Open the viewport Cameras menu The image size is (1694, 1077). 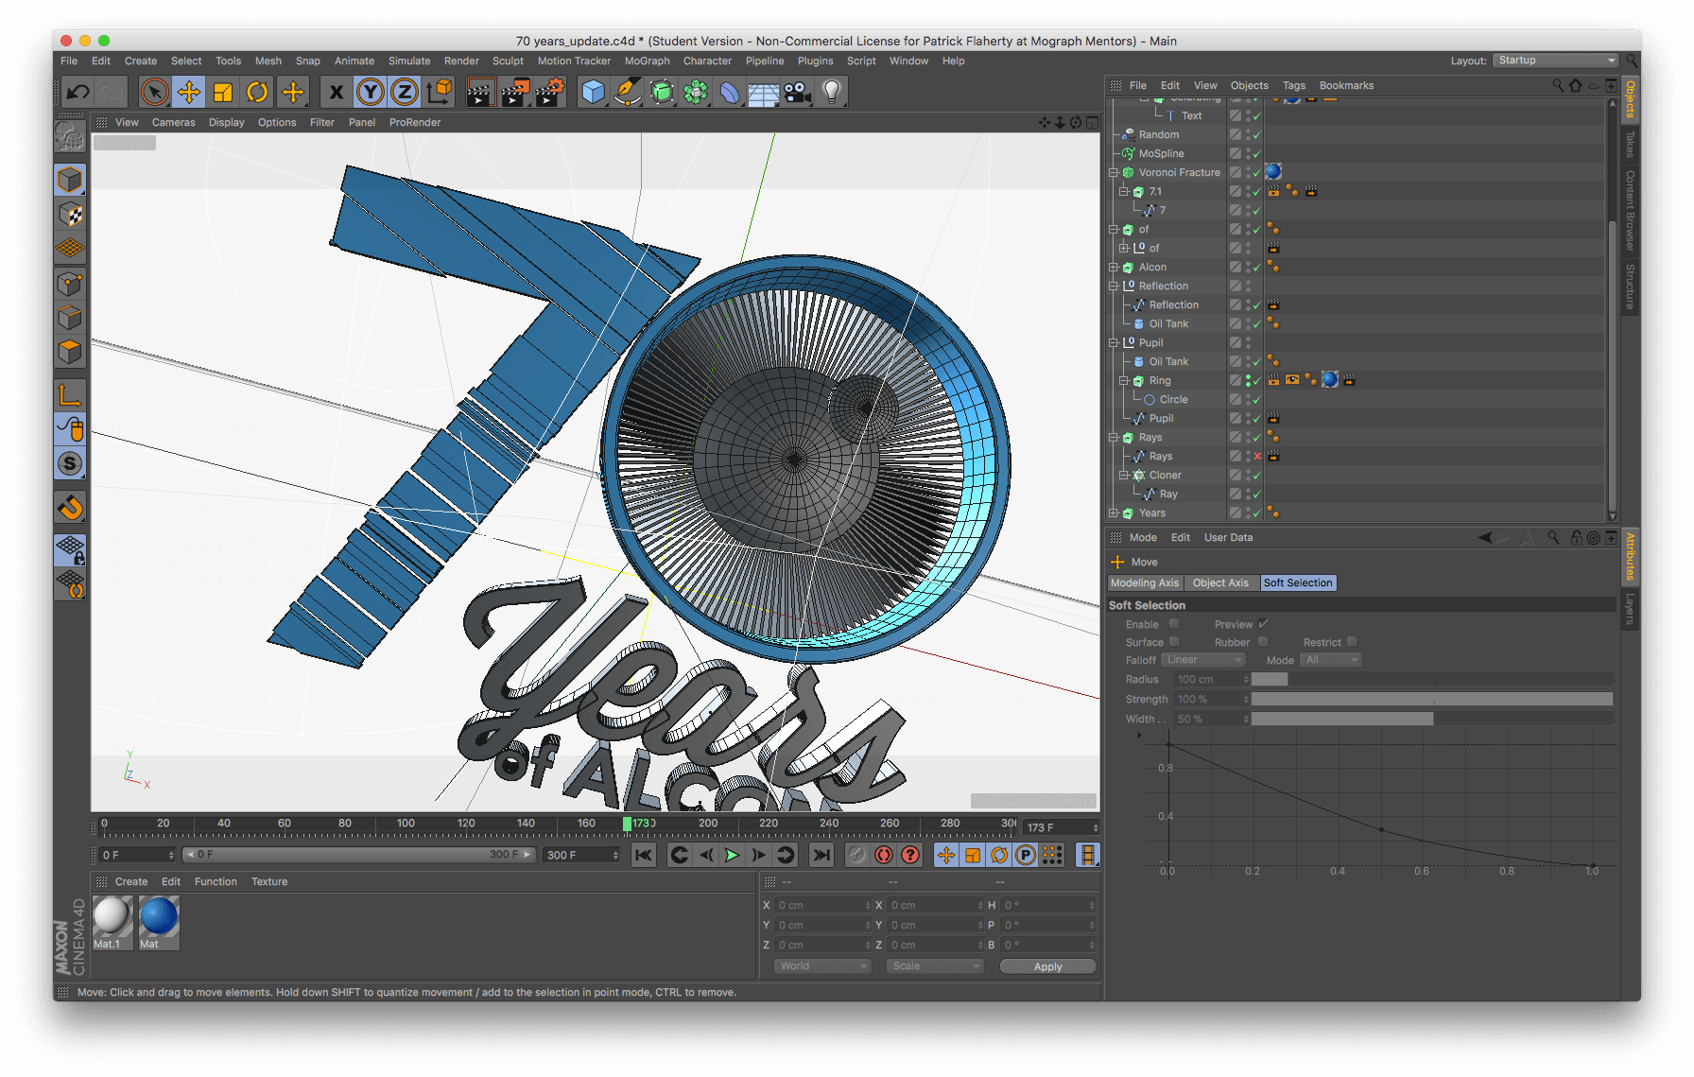point(174,122)
